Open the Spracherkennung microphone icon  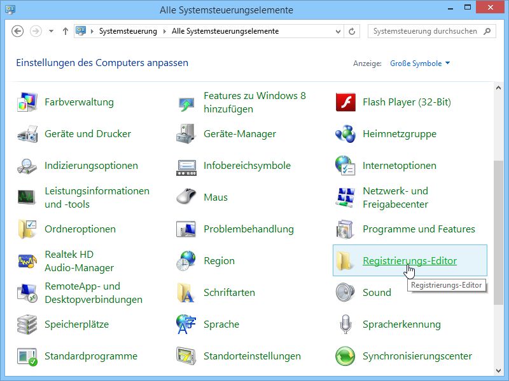(x=345, y=324)
